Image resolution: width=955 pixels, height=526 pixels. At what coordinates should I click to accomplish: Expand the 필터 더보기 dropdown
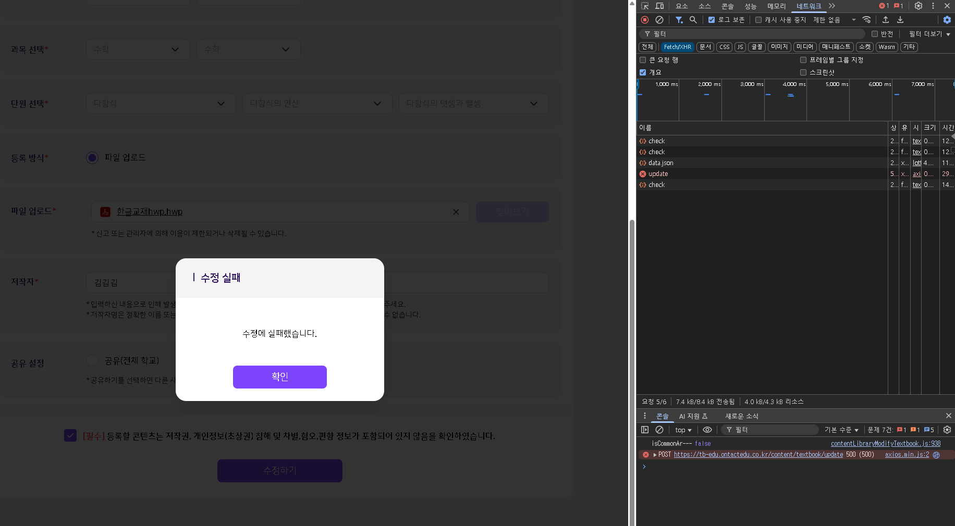pos(929,34)
